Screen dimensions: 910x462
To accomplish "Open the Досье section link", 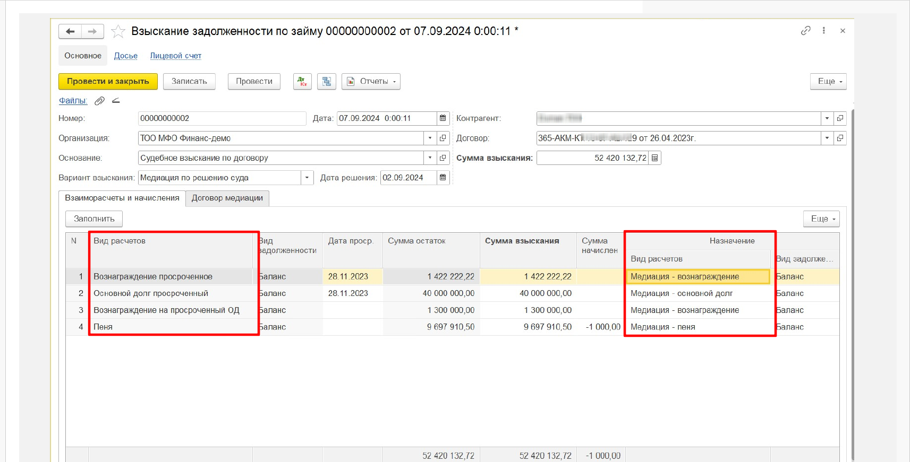I will [x=126, y=56].
